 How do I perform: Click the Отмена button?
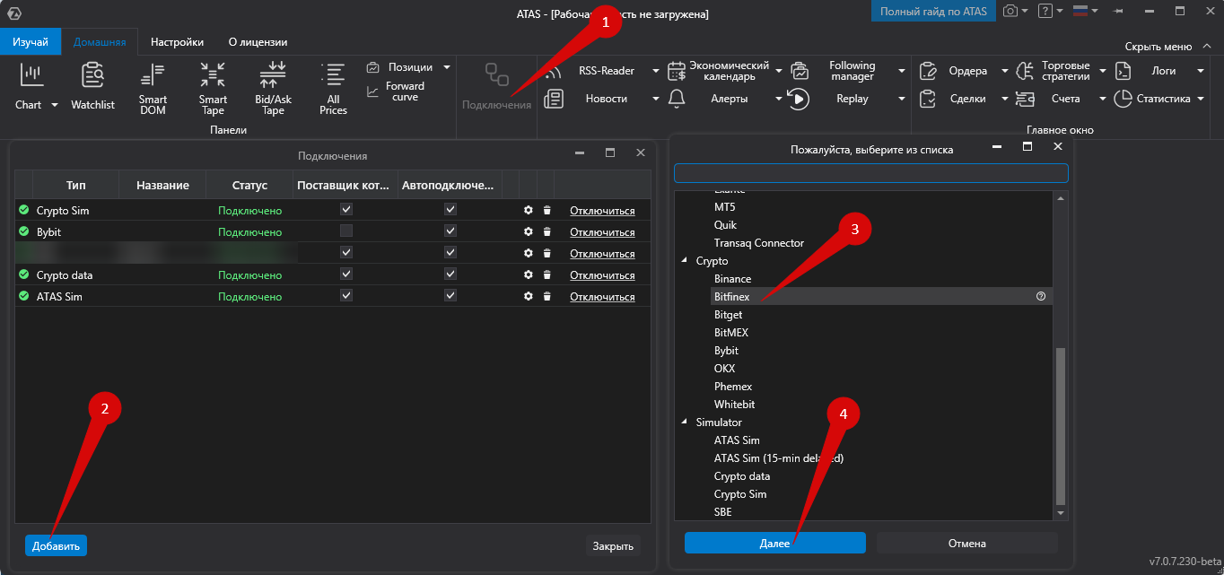coord(967,543)
